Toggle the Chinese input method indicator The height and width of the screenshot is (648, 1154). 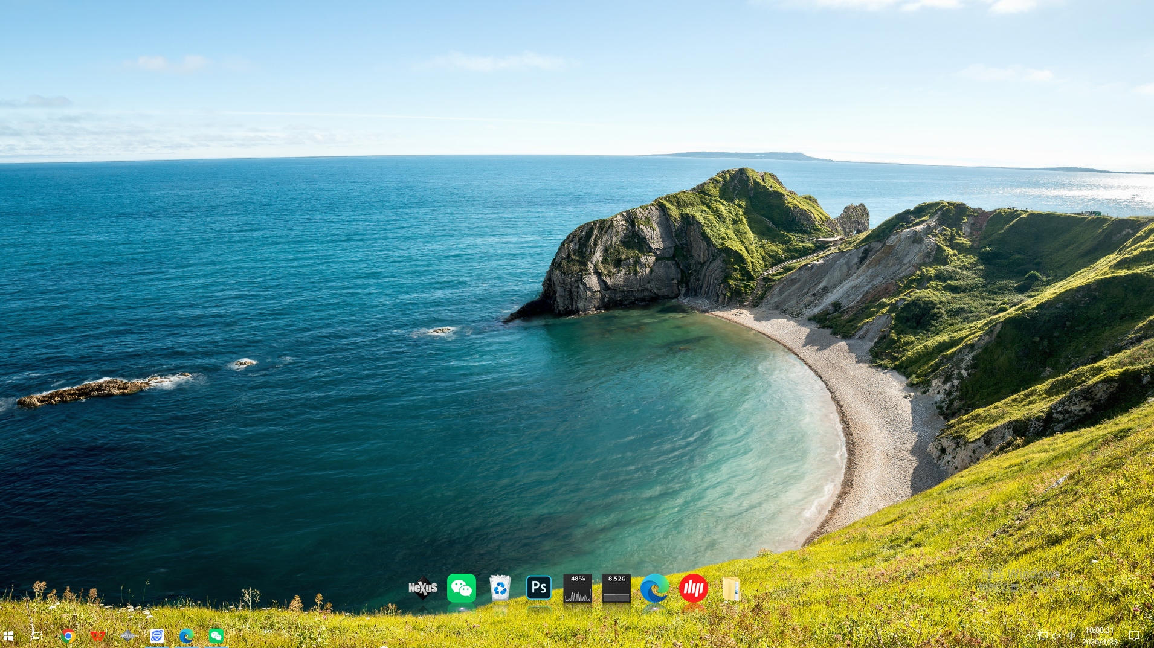coord(1071,635)
